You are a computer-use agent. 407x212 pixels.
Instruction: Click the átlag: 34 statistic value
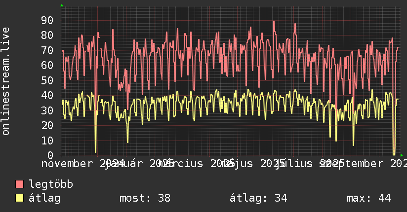(258, 198)
